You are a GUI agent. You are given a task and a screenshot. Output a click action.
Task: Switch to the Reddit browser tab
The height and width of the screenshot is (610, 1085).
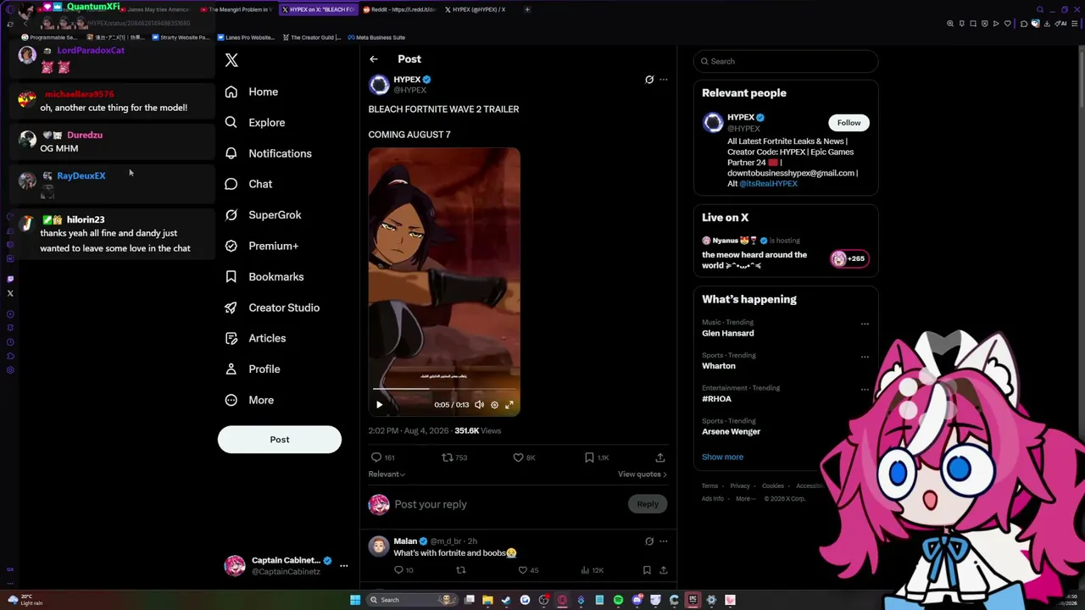pyautogui.click(x=399, y=9)
